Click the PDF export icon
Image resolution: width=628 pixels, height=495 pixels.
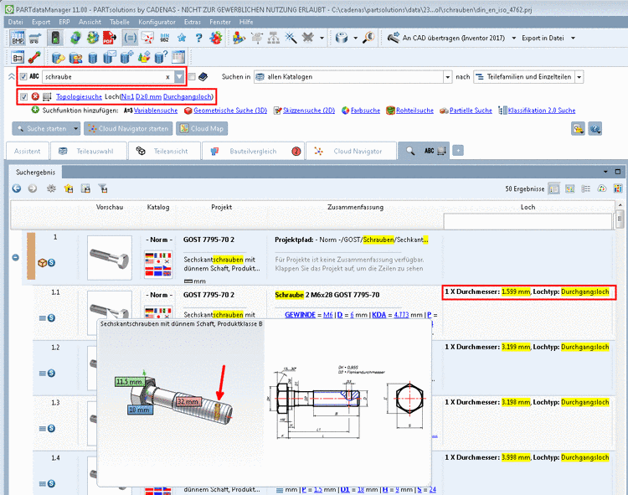(110, 38)
